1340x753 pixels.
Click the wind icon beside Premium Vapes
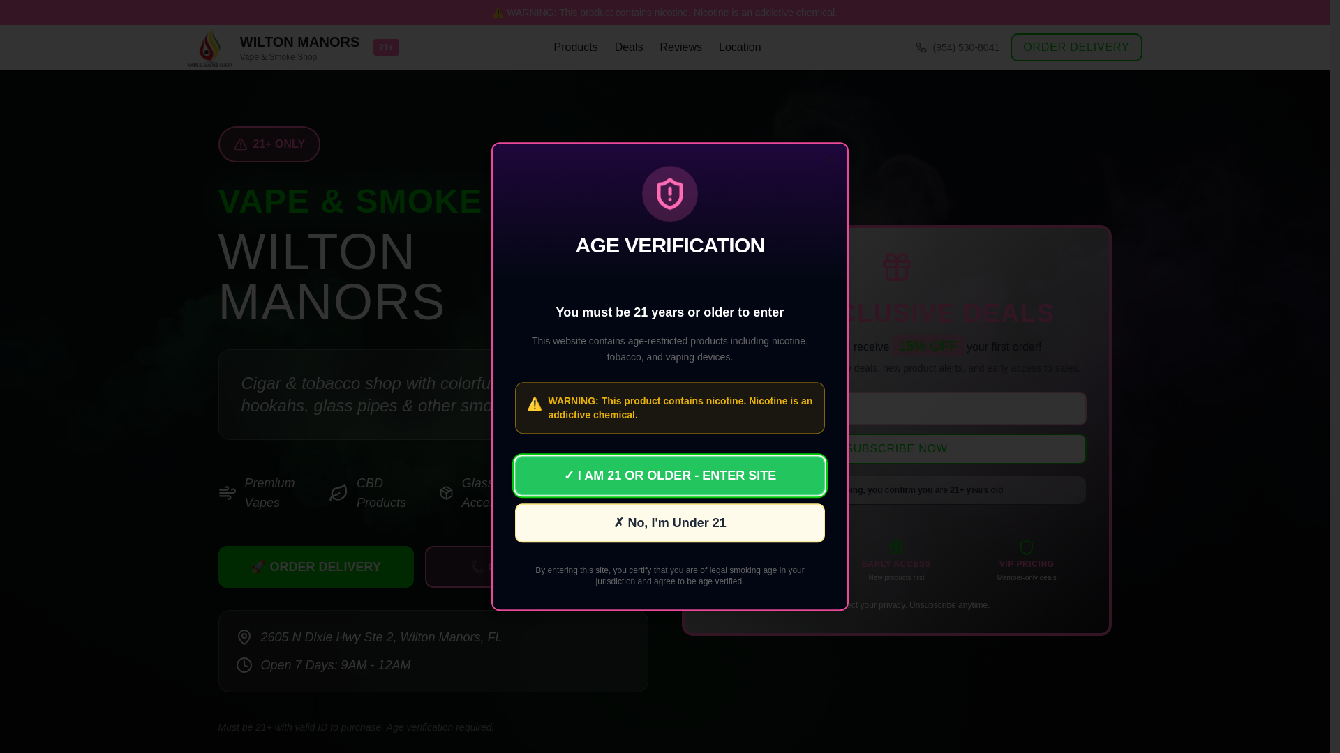tap(228, 493)
